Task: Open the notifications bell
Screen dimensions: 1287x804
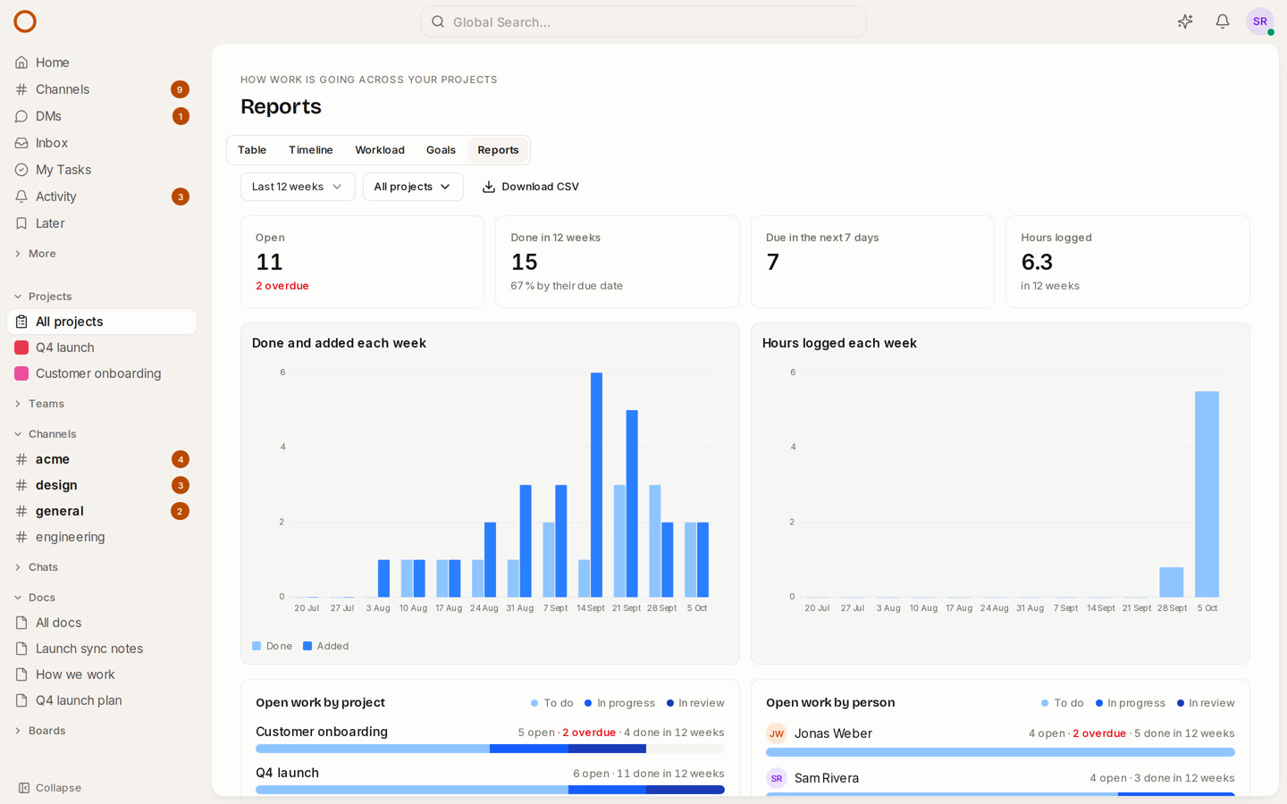Action: (1223, 21)
